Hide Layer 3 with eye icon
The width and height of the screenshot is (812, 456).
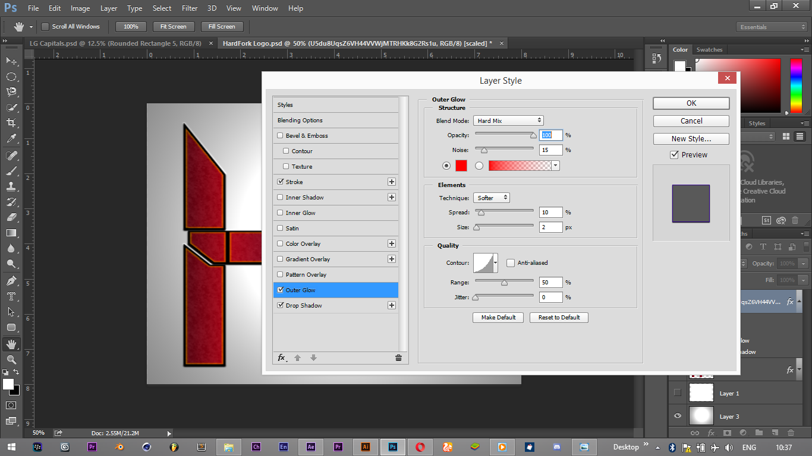click(677, 416)
